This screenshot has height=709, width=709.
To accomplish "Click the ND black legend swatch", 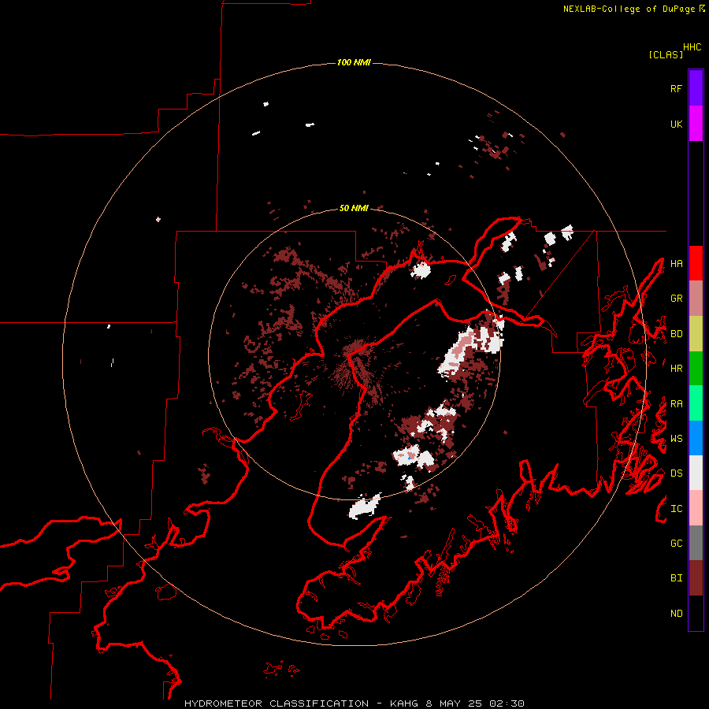I will 696,613.
